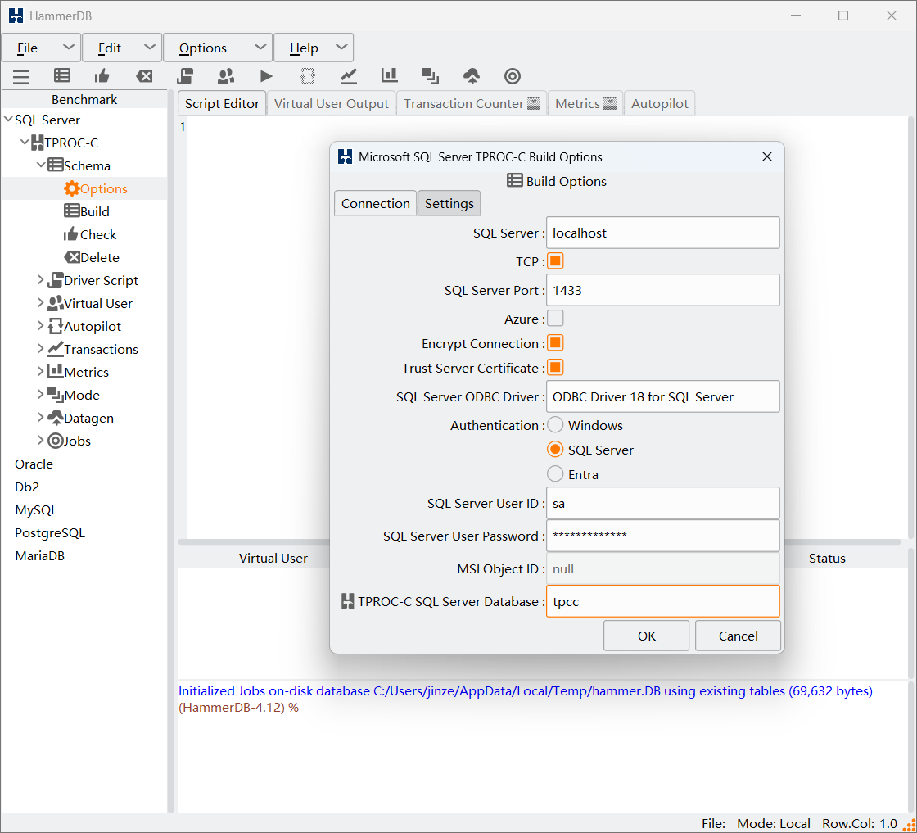
Task: Switch to the Connection tab in dialog
Action: [x=376, y=204]
